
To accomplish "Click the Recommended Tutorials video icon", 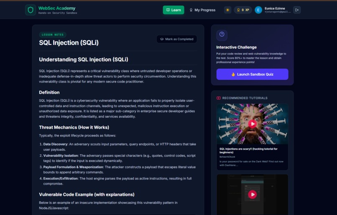I will 219,98.
